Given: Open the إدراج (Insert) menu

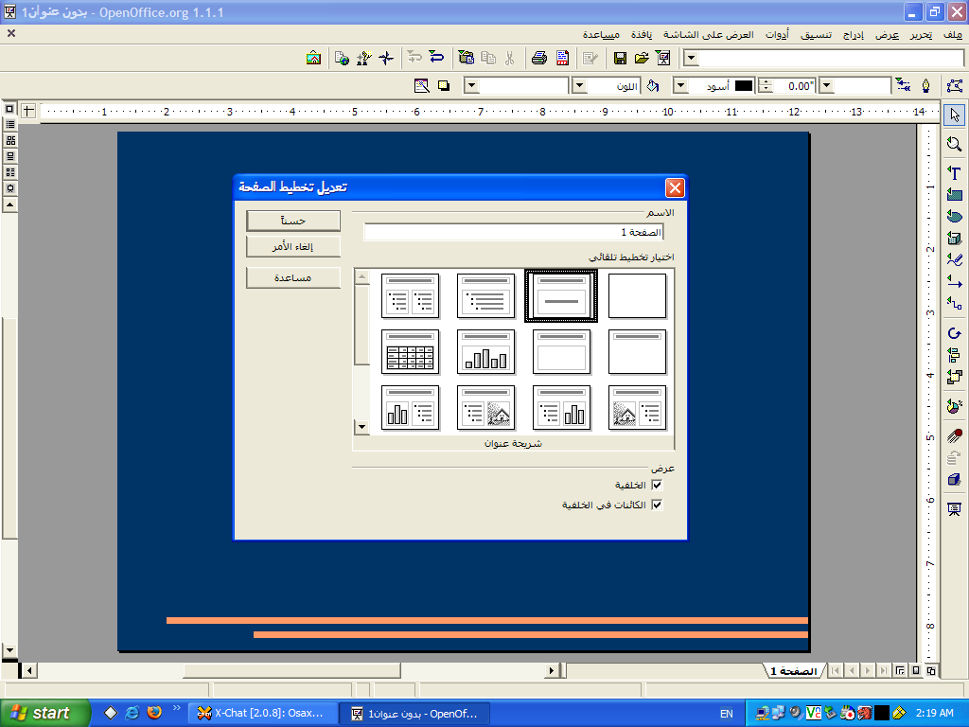Looking at the screenshot, I should [x=854, y=35].
